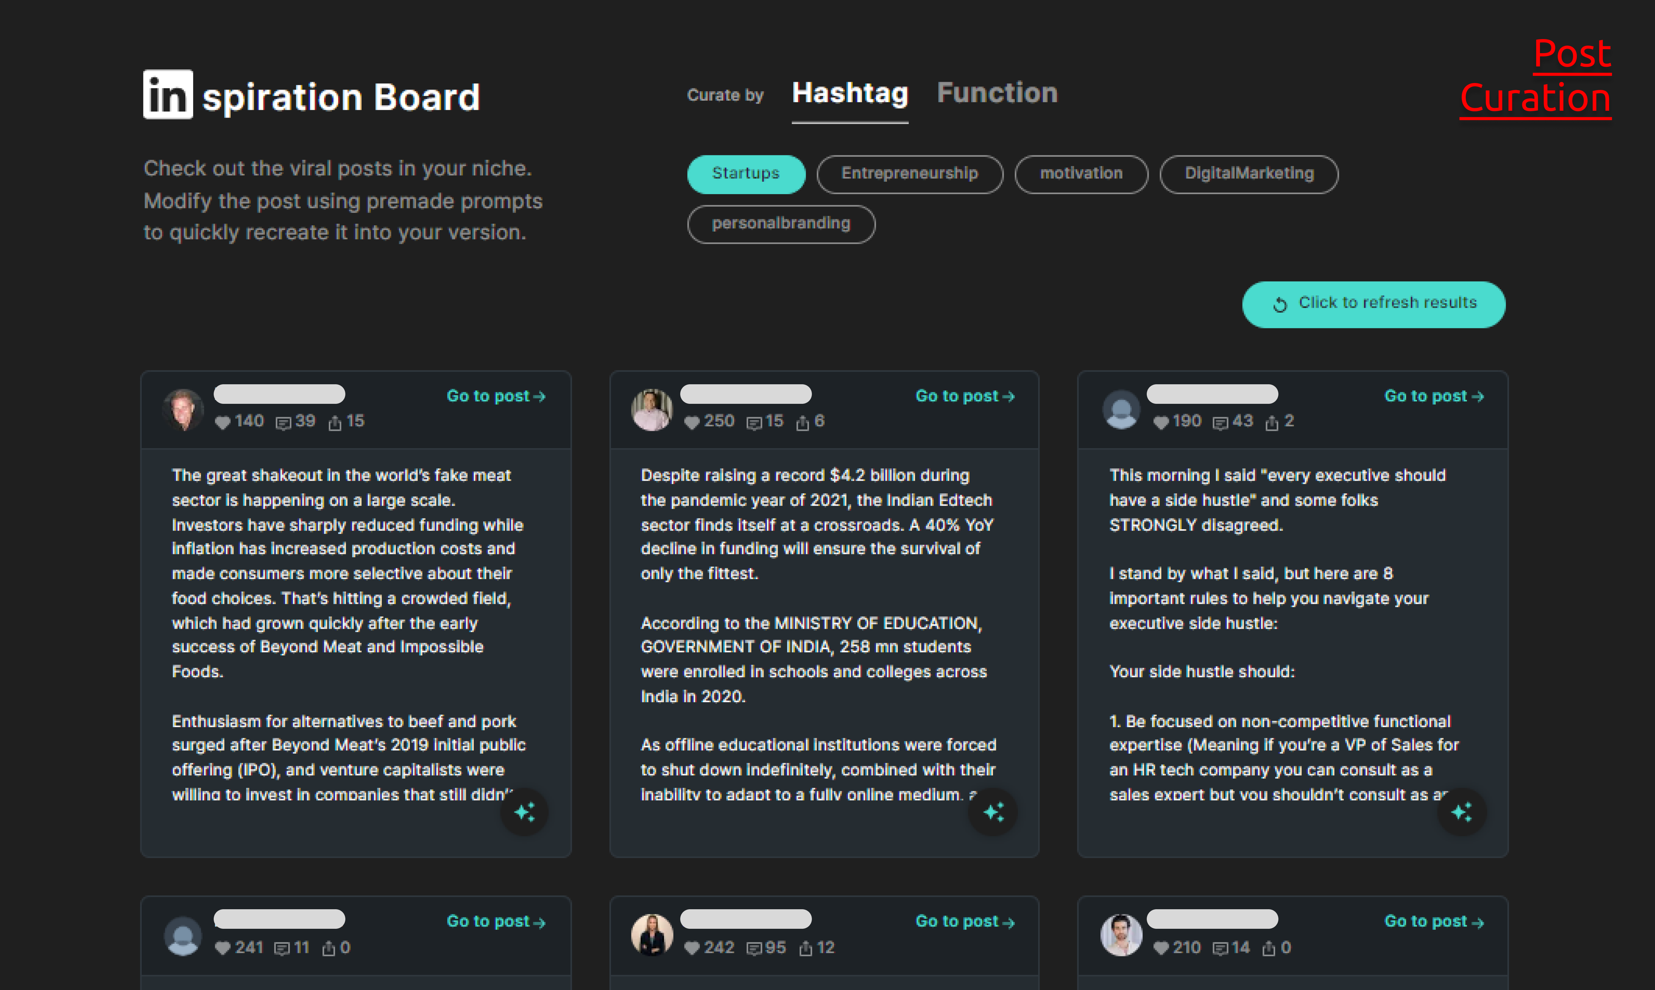Open 'Go to post' on fake meat post
The height and width of the screenshot is (990, 1655).
click(x=496, y=396)
